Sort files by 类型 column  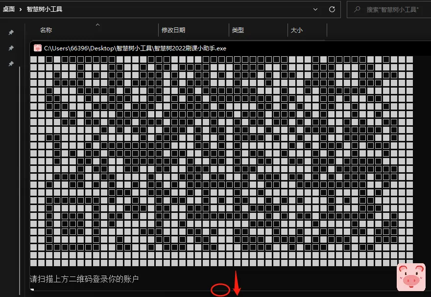pyautogui.click(x=238, y=30)
